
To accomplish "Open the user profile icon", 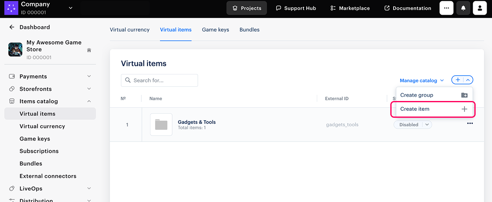I will pos(480,8).
